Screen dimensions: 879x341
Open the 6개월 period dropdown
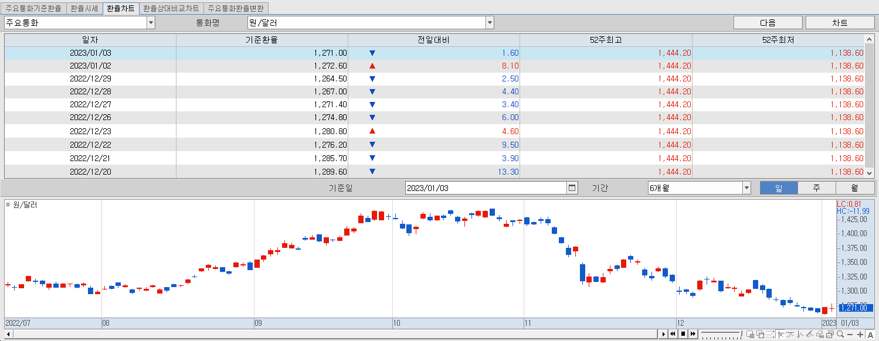point(746,188)
